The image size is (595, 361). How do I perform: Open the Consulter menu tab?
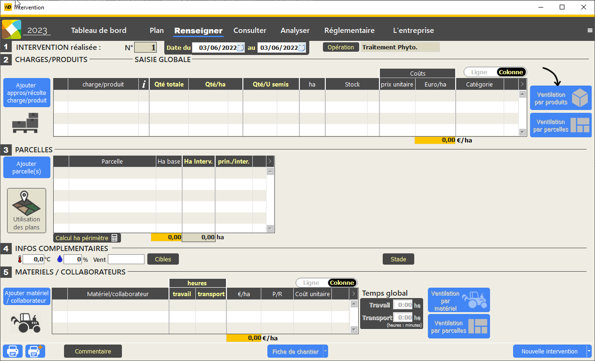pyautogui.click(x=250, y=31)
